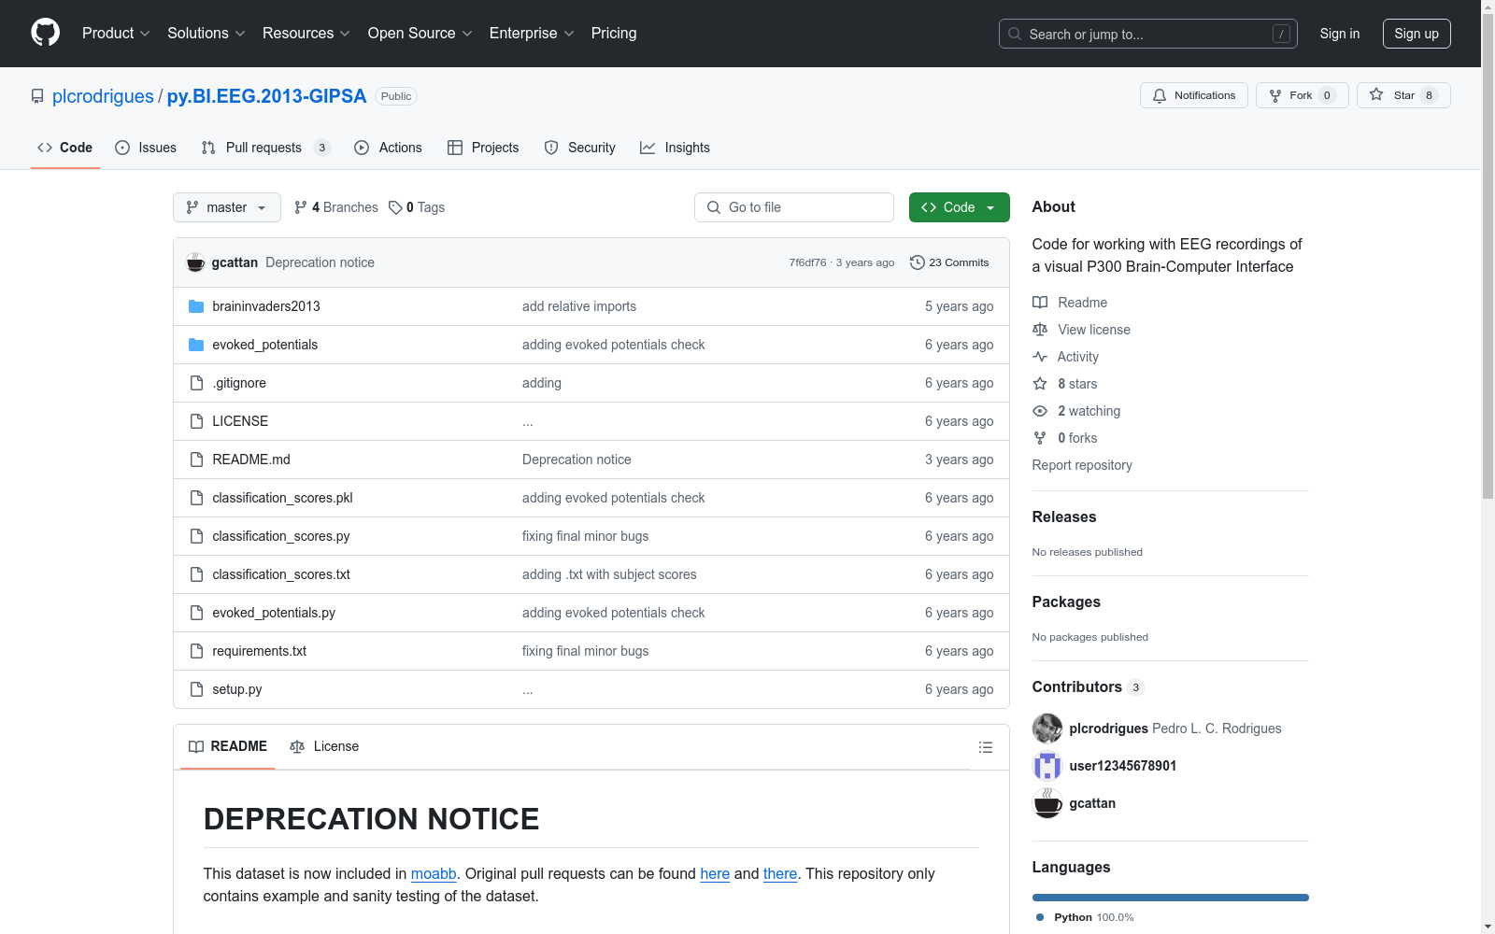This screenshot has width=1495, height=934.
Task: Switch to the Insights tab
Action: point(675,148)
